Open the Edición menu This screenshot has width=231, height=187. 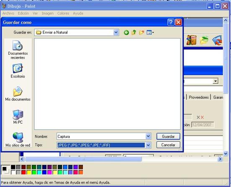[23, 13]
